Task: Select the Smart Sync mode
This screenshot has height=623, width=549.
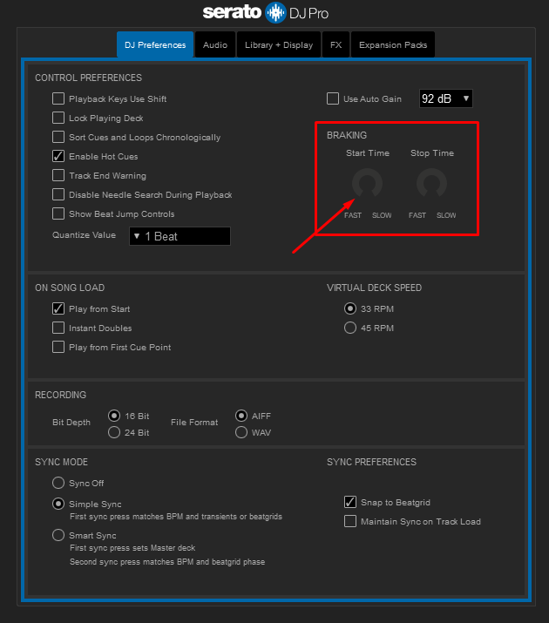Action: tap(58, 535)
